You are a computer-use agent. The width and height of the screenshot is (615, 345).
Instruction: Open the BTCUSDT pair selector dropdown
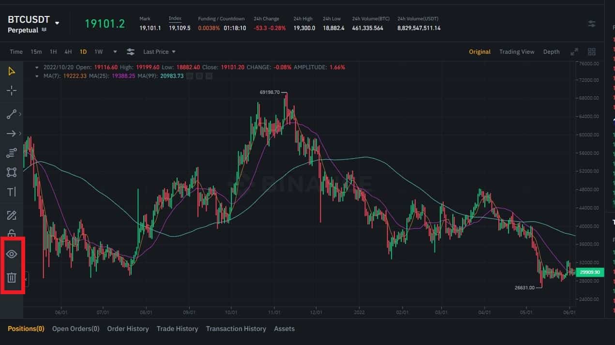coord(57,23)
